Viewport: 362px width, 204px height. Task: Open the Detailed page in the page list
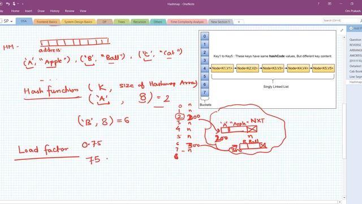[x=355, y=66]
